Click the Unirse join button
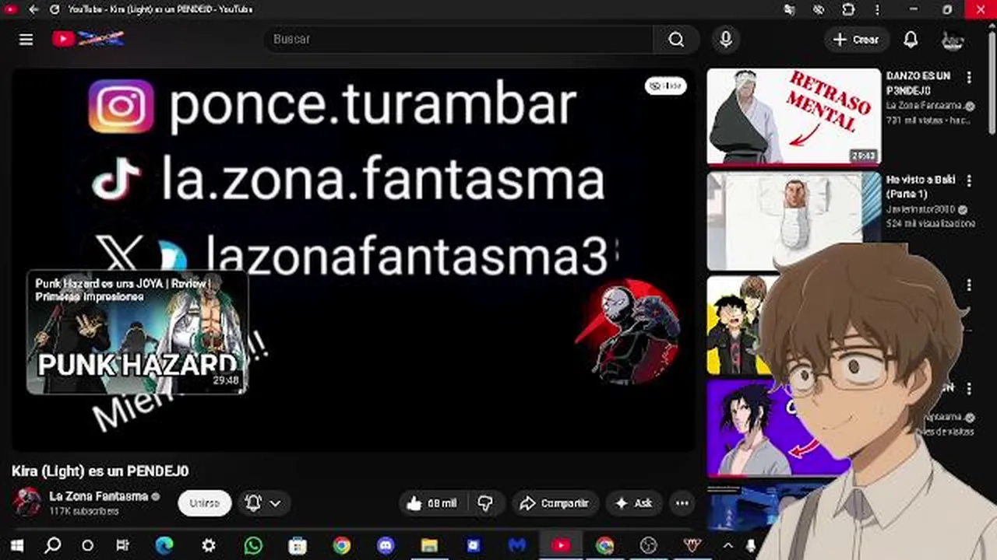Image resolution: width=997 pixels, height=560 pixels. pyautogui.click(x=205, y=503)
